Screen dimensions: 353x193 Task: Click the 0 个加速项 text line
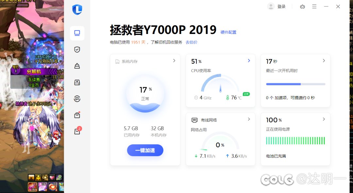pos(291,98)
